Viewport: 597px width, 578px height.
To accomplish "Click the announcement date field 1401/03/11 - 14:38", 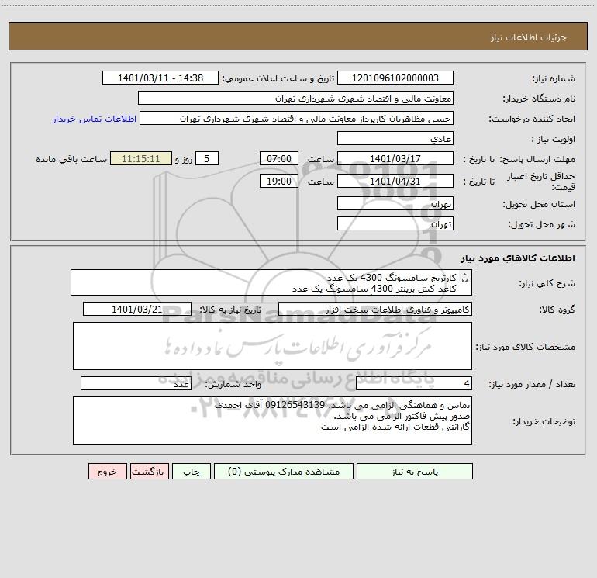I will point(160,78).
